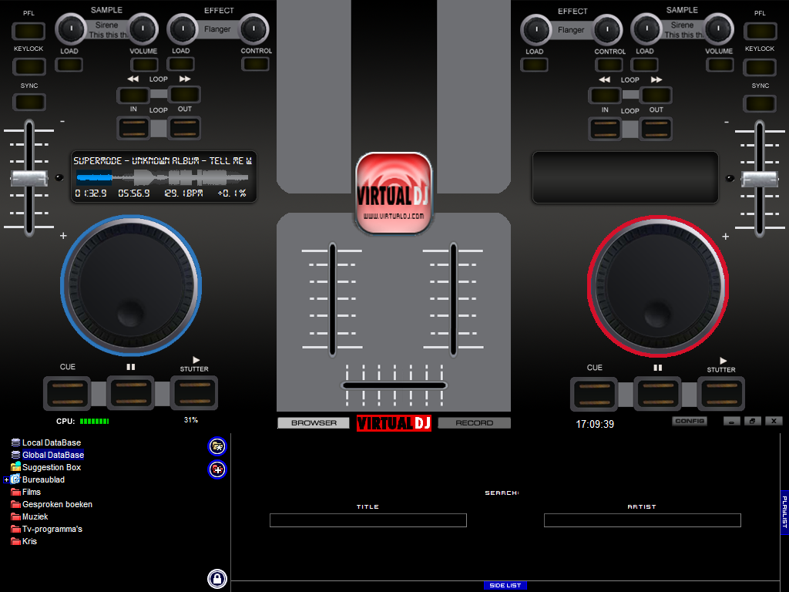Click left deck sample Volume knob

click(x=143, y=29)
